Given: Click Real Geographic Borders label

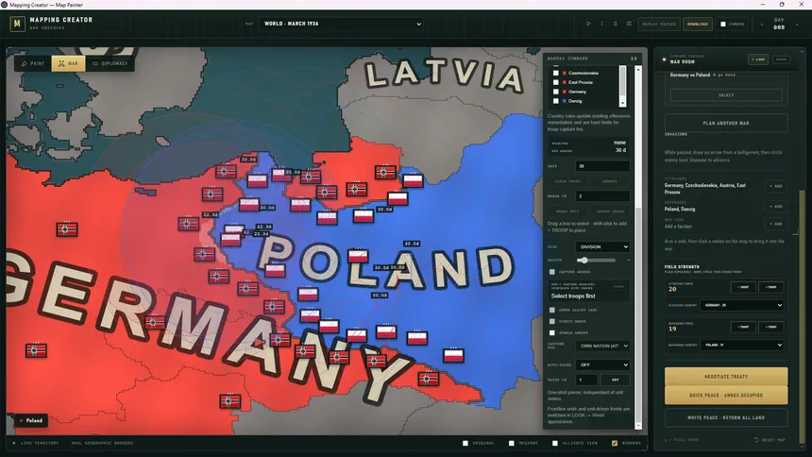Looking at the screenshot, I should click(x=102, y=443).
